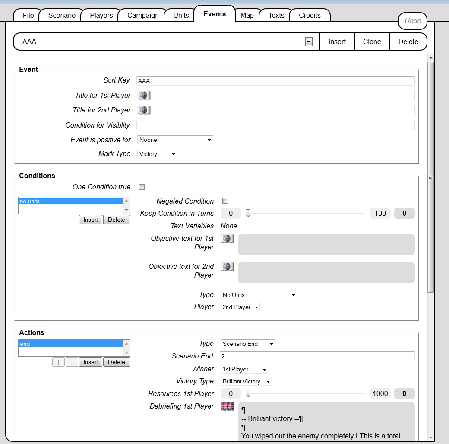Move selected action down with arrow button

[72, 362]
